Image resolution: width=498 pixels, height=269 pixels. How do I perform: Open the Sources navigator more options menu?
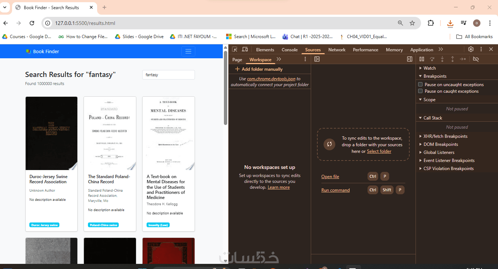(x=305, y=59)
